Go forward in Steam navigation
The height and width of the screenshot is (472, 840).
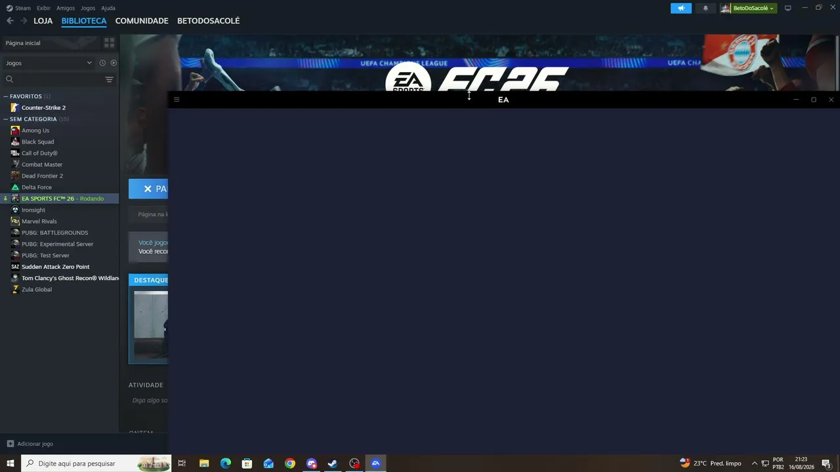pos(24,21)
